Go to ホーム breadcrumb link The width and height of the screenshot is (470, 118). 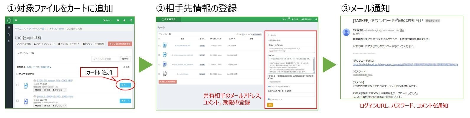tap(18, 29)
